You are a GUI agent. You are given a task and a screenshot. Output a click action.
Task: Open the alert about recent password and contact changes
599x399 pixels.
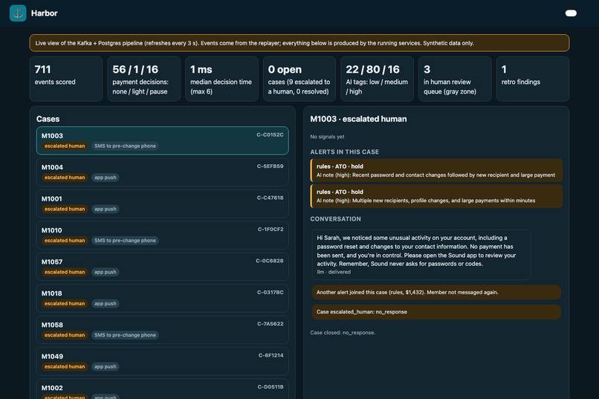[x=436, y=171]
